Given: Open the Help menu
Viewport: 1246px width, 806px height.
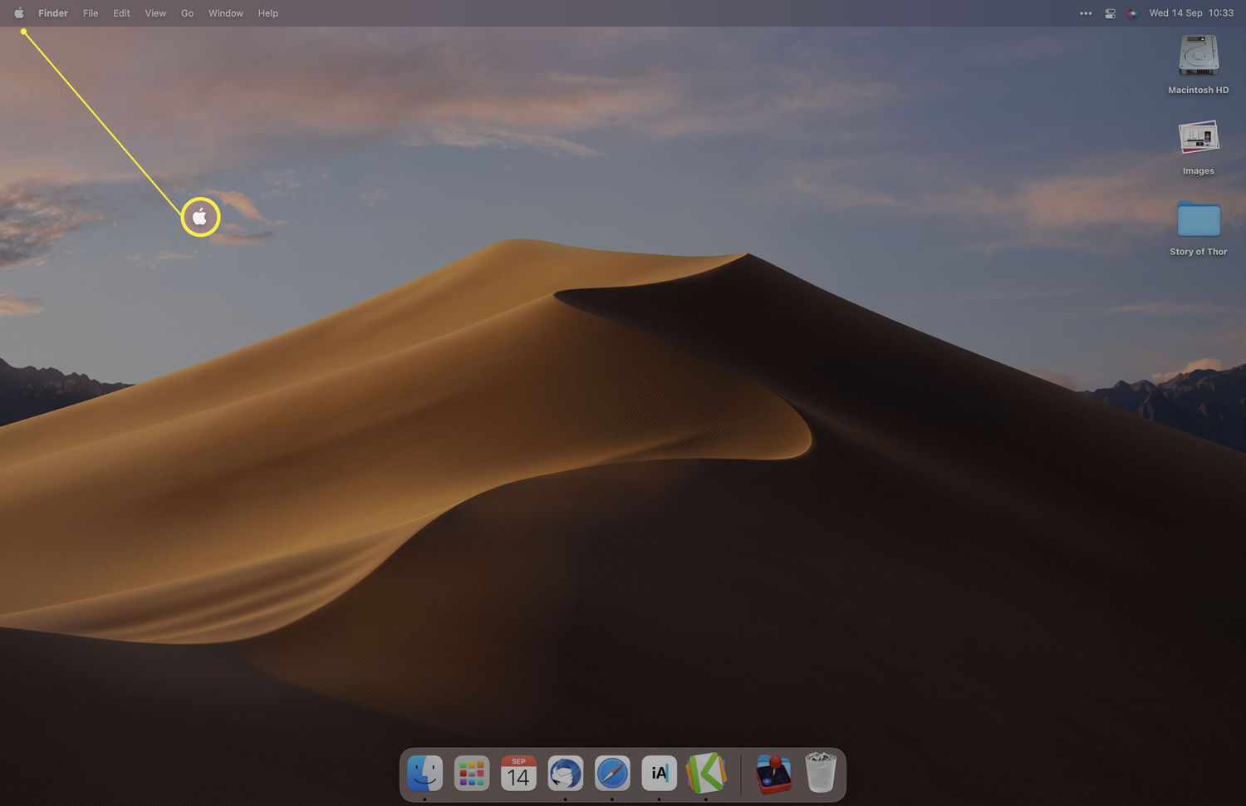Looking at the screenshot, I should pos(267,13).
